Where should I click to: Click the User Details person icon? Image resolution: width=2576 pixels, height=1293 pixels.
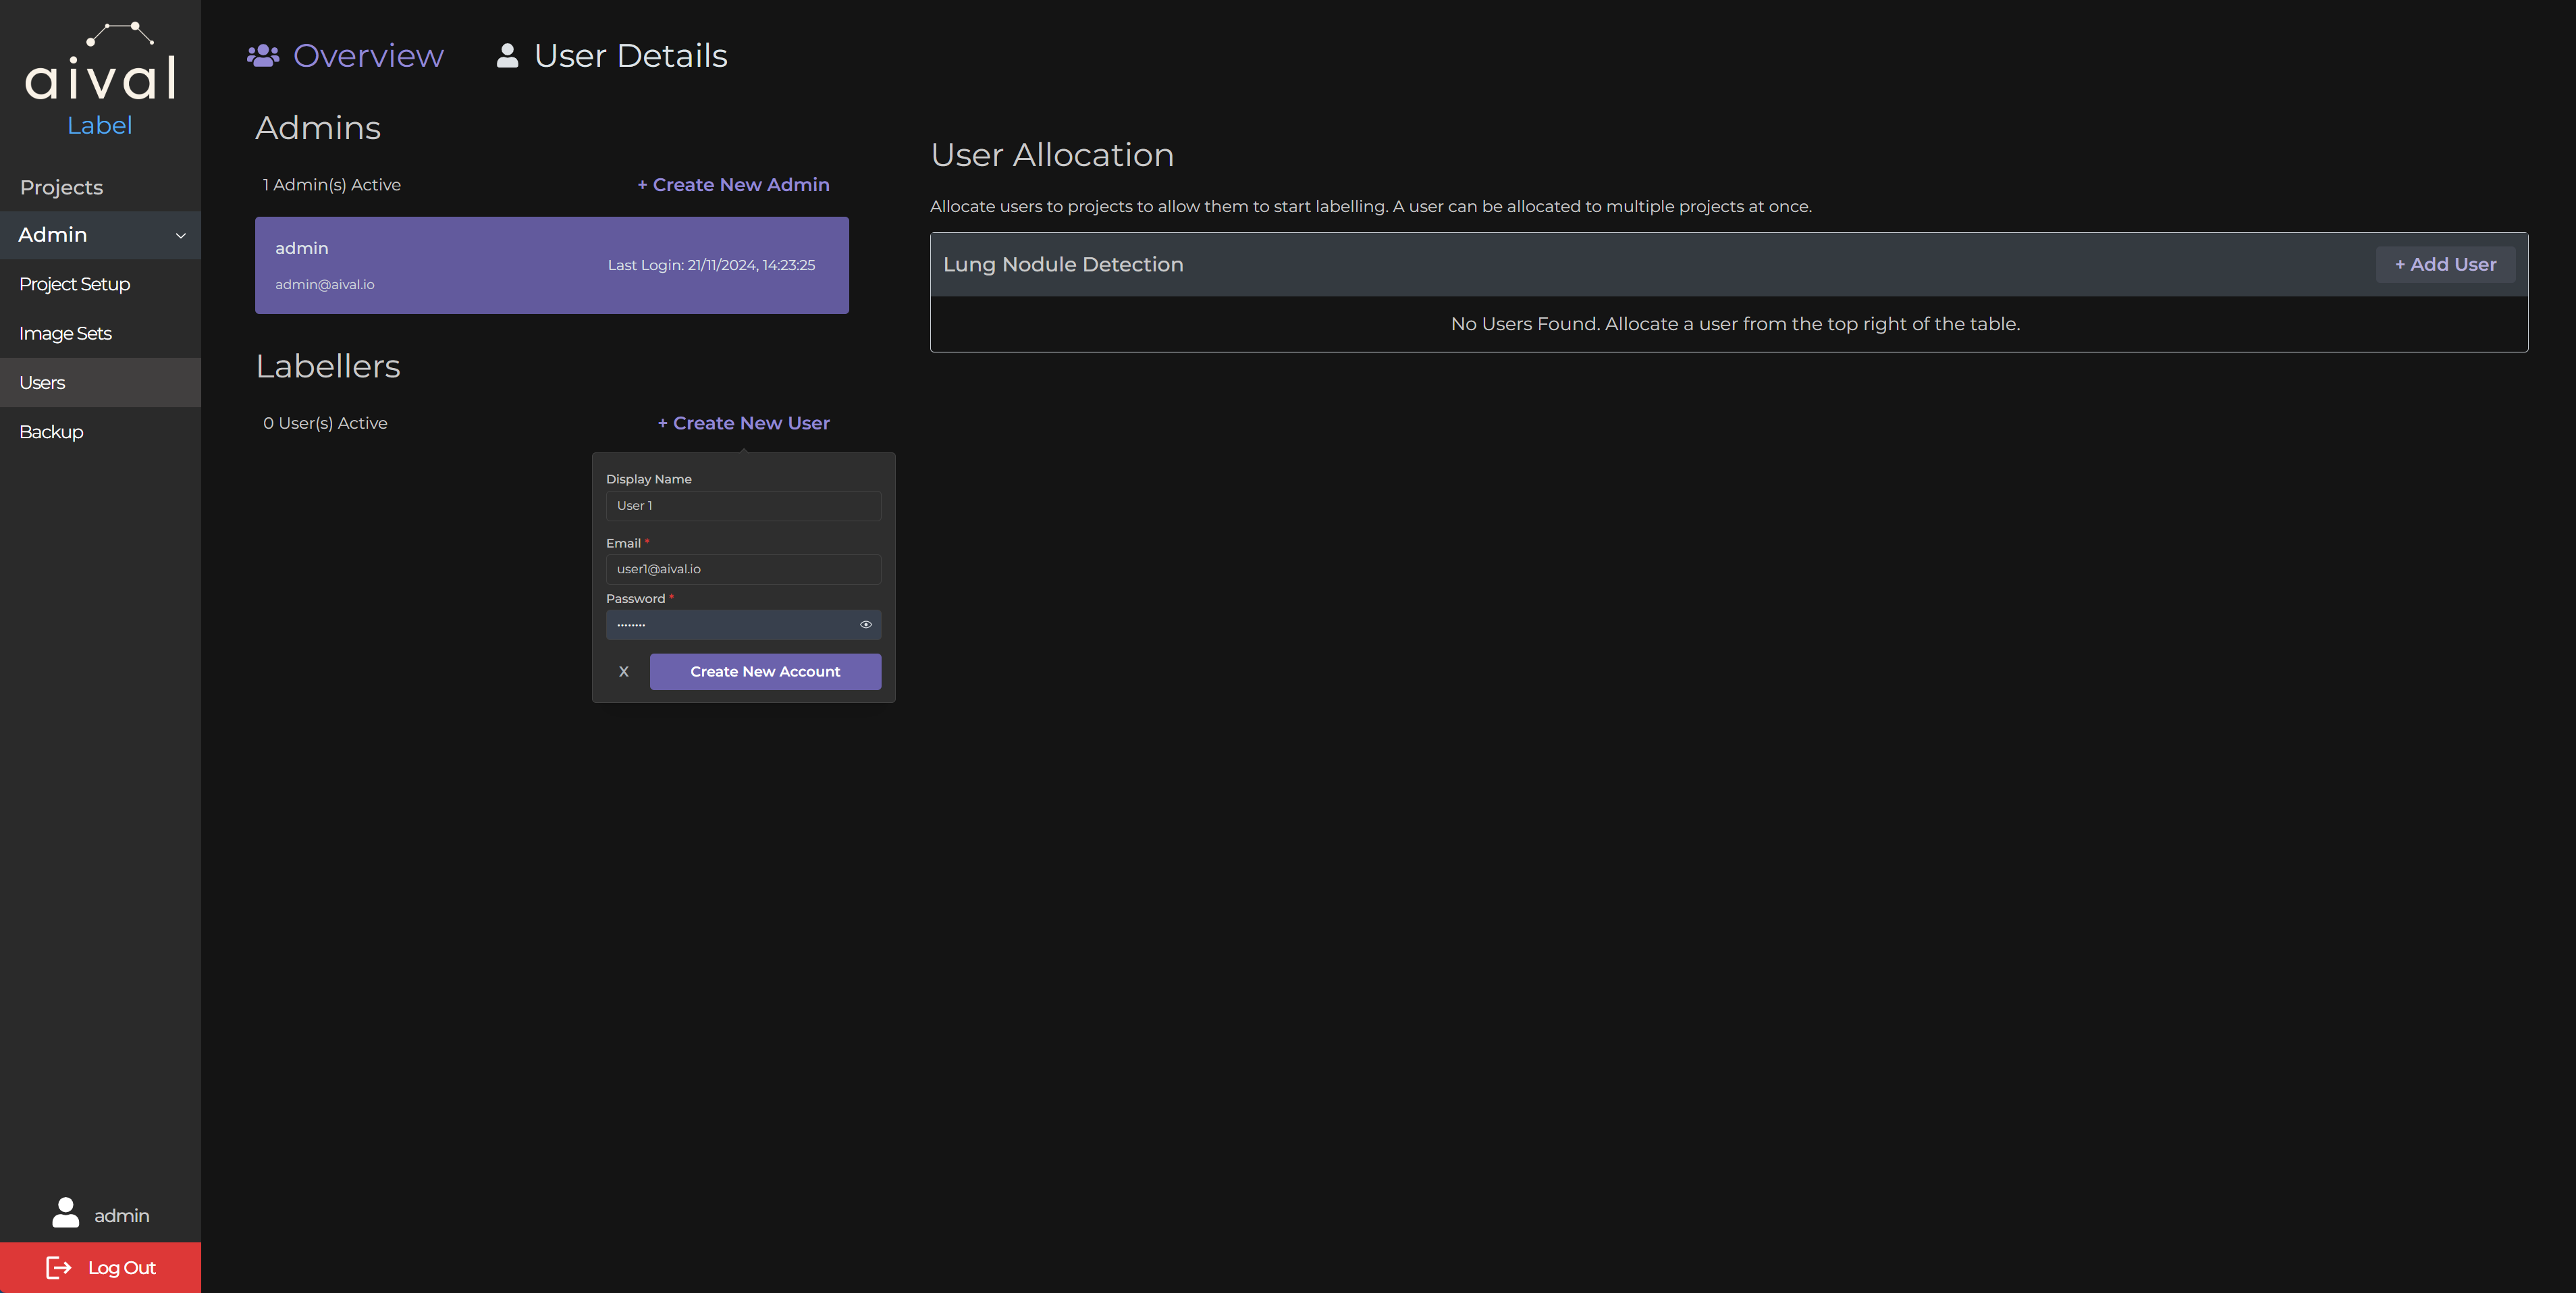click(507, 56)
